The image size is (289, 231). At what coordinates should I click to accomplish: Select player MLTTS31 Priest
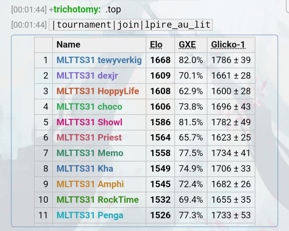coord(89,137)
